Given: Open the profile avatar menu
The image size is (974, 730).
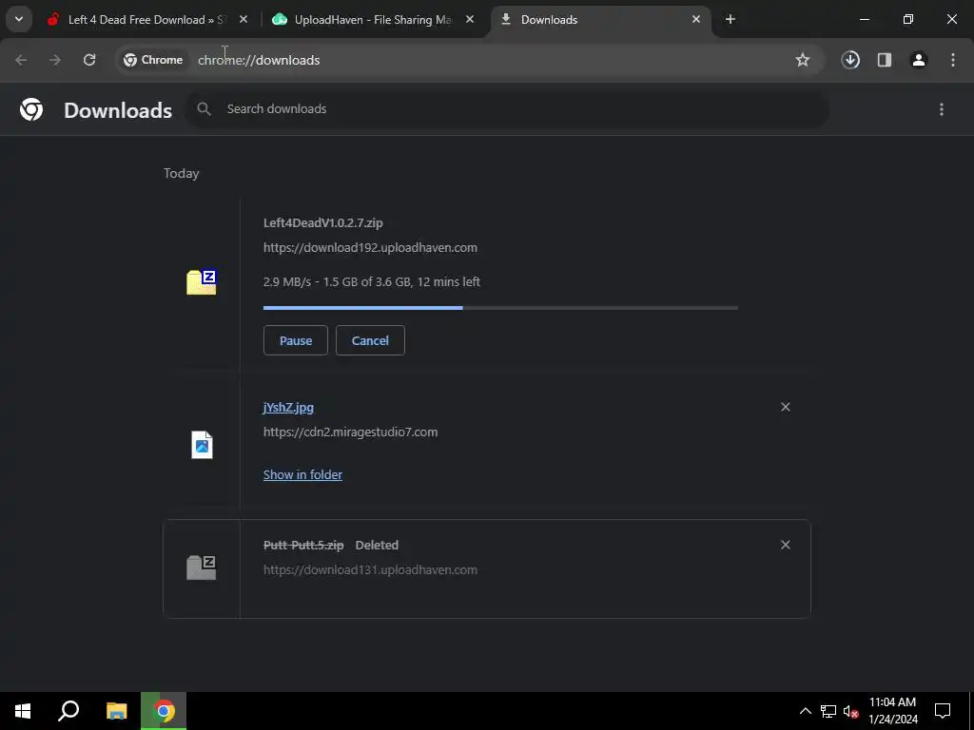Looking at the screenshot, I should tap(919, 60).
